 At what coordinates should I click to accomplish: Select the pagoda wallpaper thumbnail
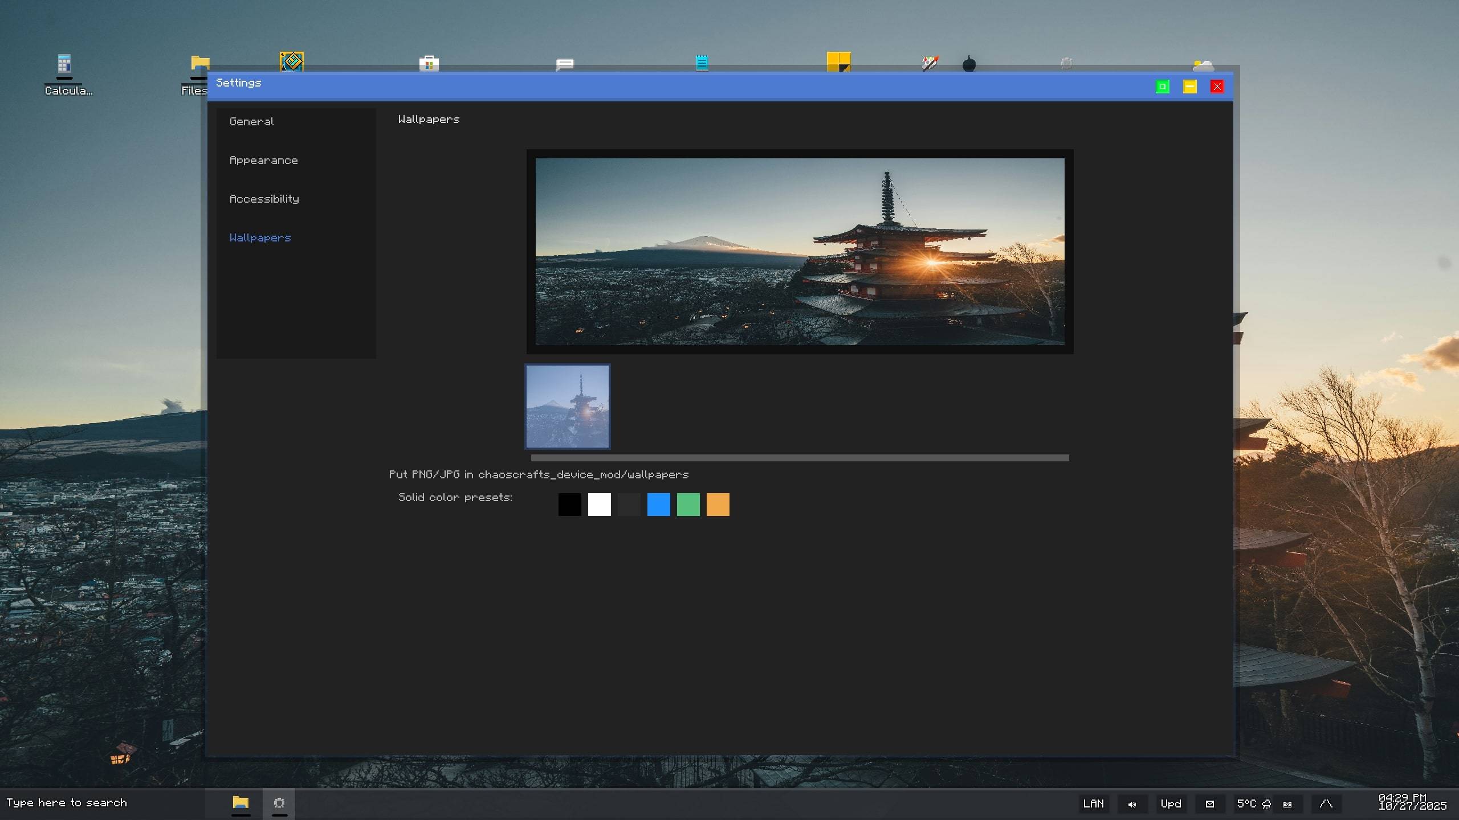(x=567, y=407)
